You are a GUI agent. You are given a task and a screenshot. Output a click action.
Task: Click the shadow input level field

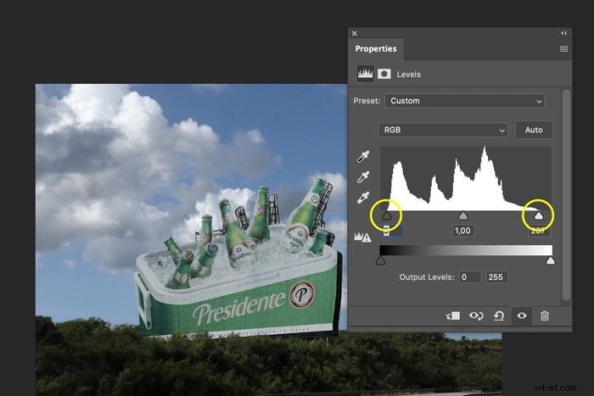click(392, 231)
